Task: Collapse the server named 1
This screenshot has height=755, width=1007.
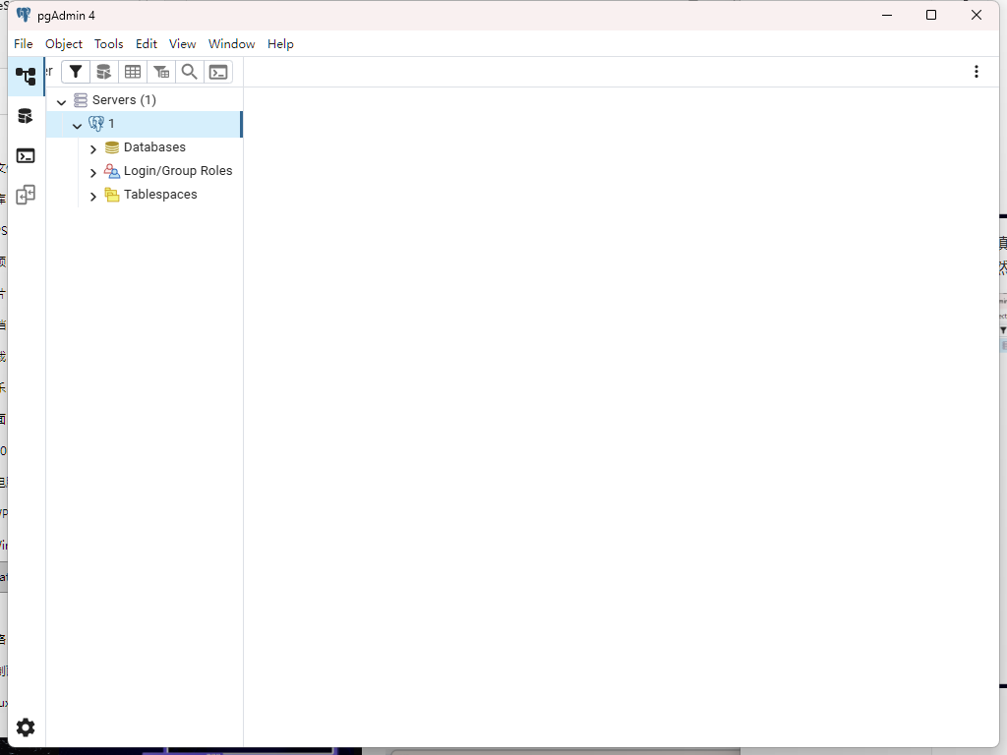Action: (77, 125)
